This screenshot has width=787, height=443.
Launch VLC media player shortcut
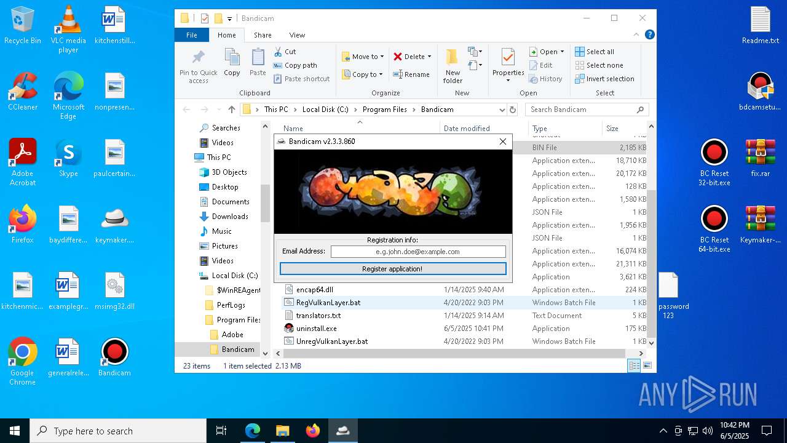[x=68, y=30]
